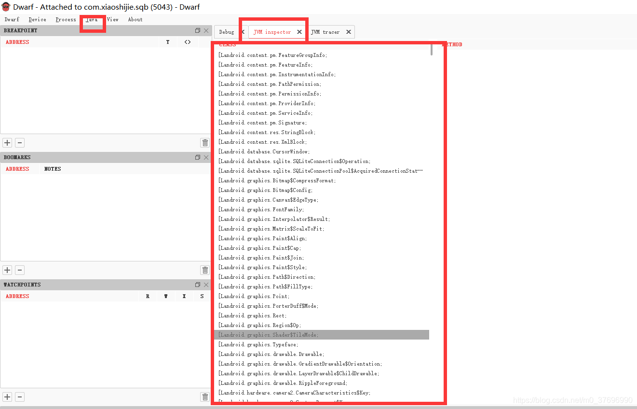Click the <> column header in Breakpoint panel

(188, 42)
